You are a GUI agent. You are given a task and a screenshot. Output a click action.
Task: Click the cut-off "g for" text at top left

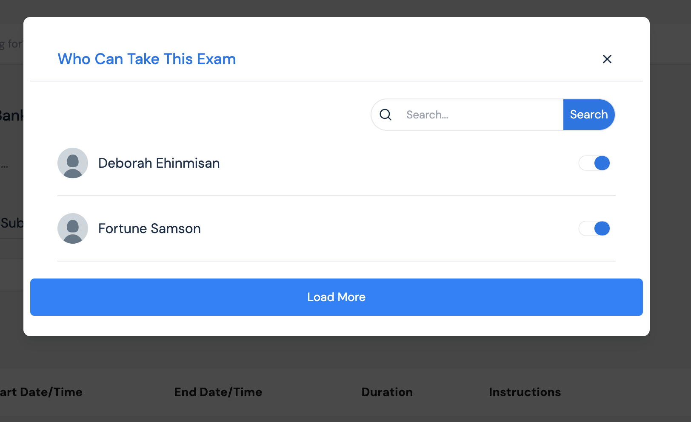[x=11, y=44]
